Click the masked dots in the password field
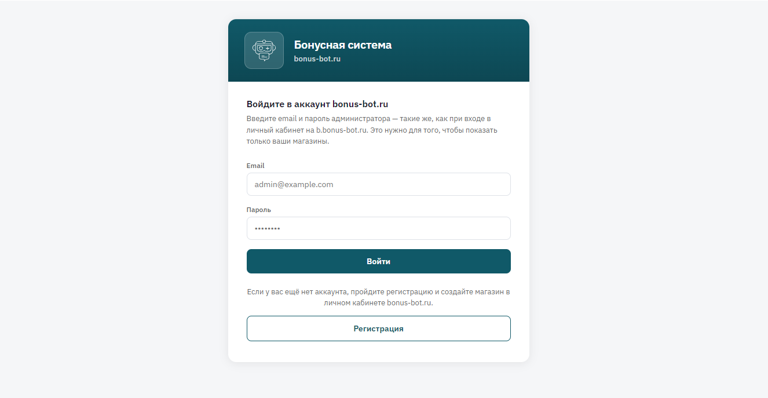 click(x=268, y=229)
